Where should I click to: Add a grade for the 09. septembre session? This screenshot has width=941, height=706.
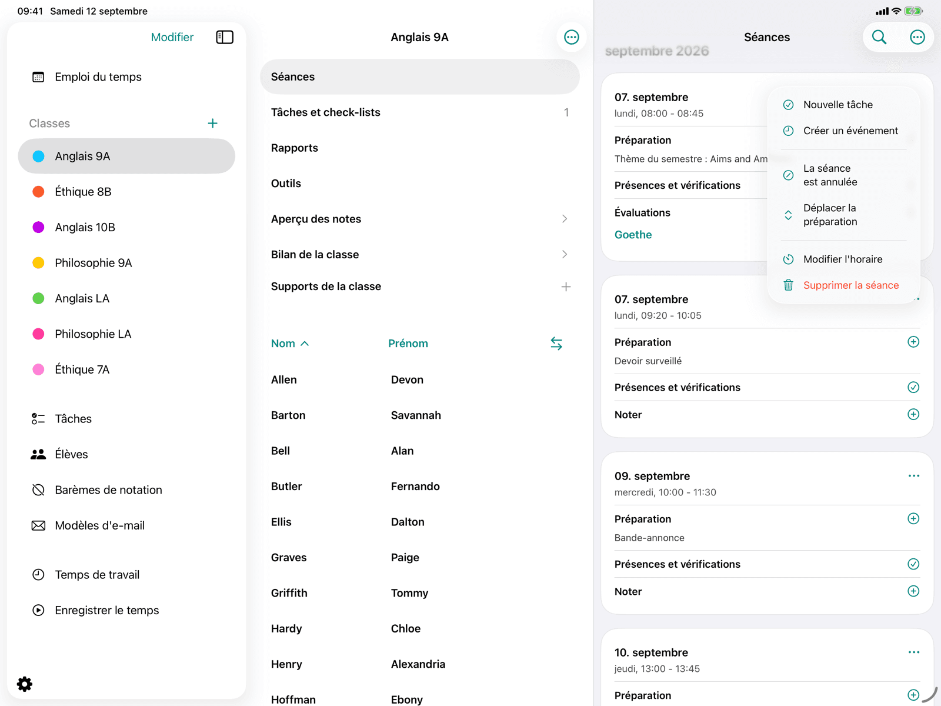coord(913,591)
